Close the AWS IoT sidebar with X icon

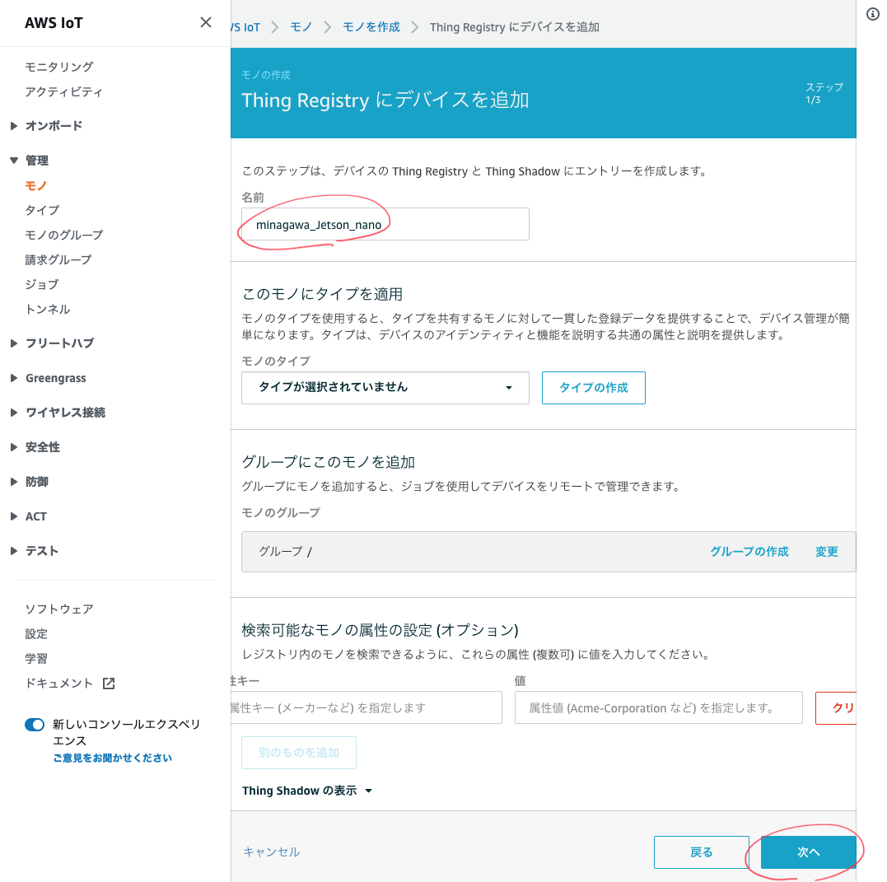pos(206,22)
